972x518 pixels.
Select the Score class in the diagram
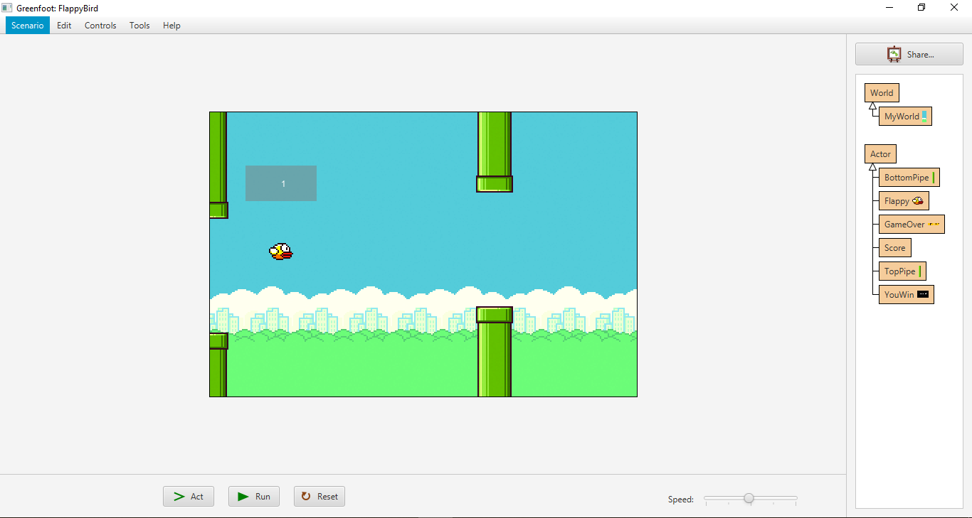coord(894,247)
